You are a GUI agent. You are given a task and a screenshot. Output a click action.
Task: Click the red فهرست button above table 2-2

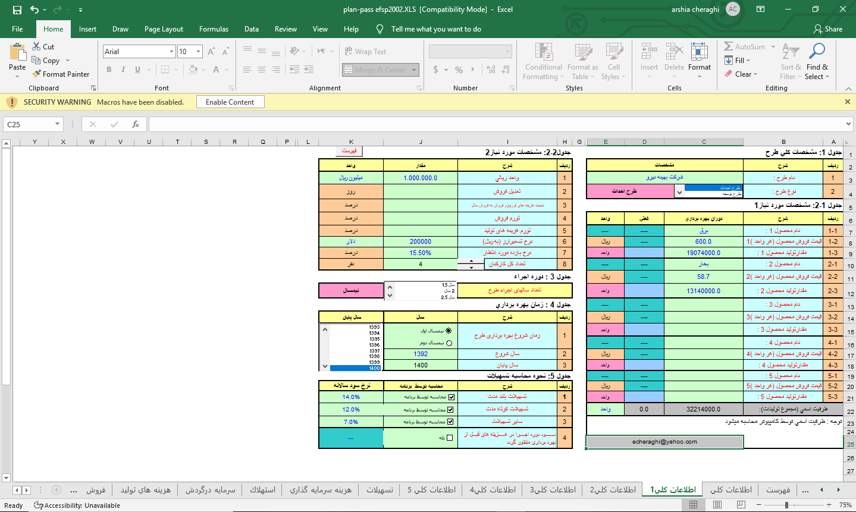tap(349, 151)
